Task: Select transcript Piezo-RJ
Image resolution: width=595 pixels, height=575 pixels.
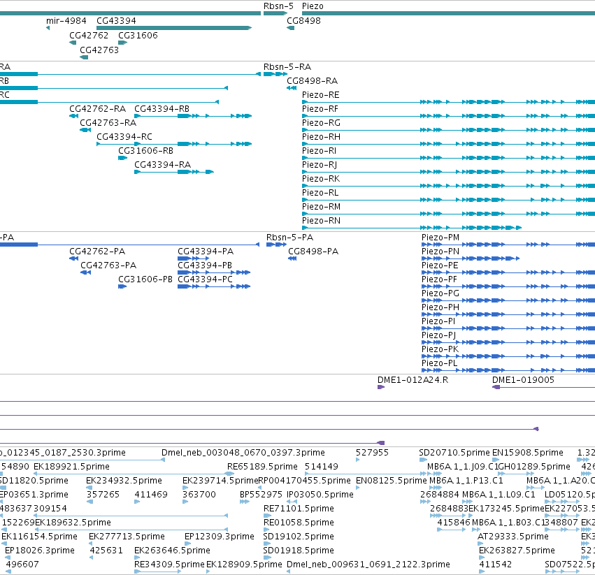Action: [x=320, y=165]
